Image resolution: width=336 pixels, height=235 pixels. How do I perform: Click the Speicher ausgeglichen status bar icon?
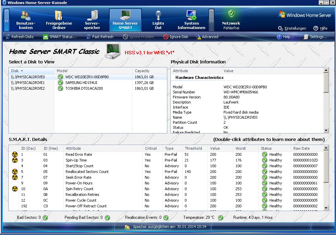[127, 227]
